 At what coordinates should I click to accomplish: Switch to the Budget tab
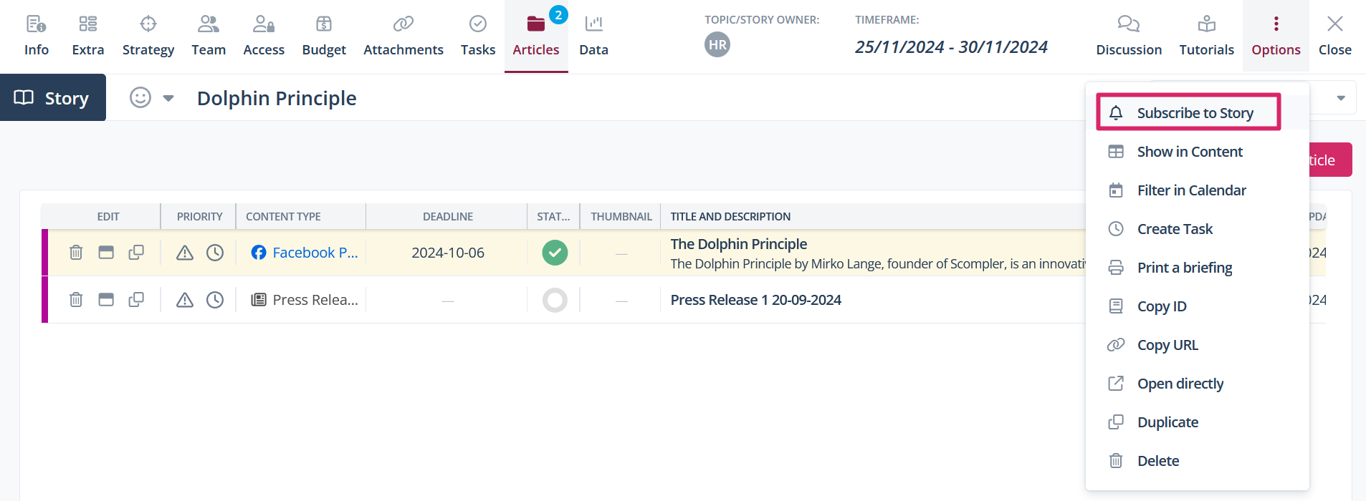tap(324, 36)
